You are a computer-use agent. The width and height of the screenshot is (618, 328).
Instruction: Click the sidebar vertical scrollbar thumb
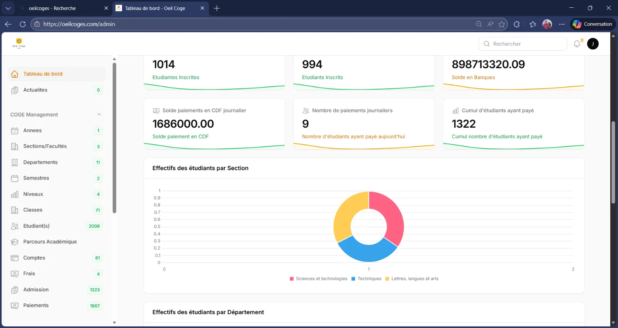(114, 138)
